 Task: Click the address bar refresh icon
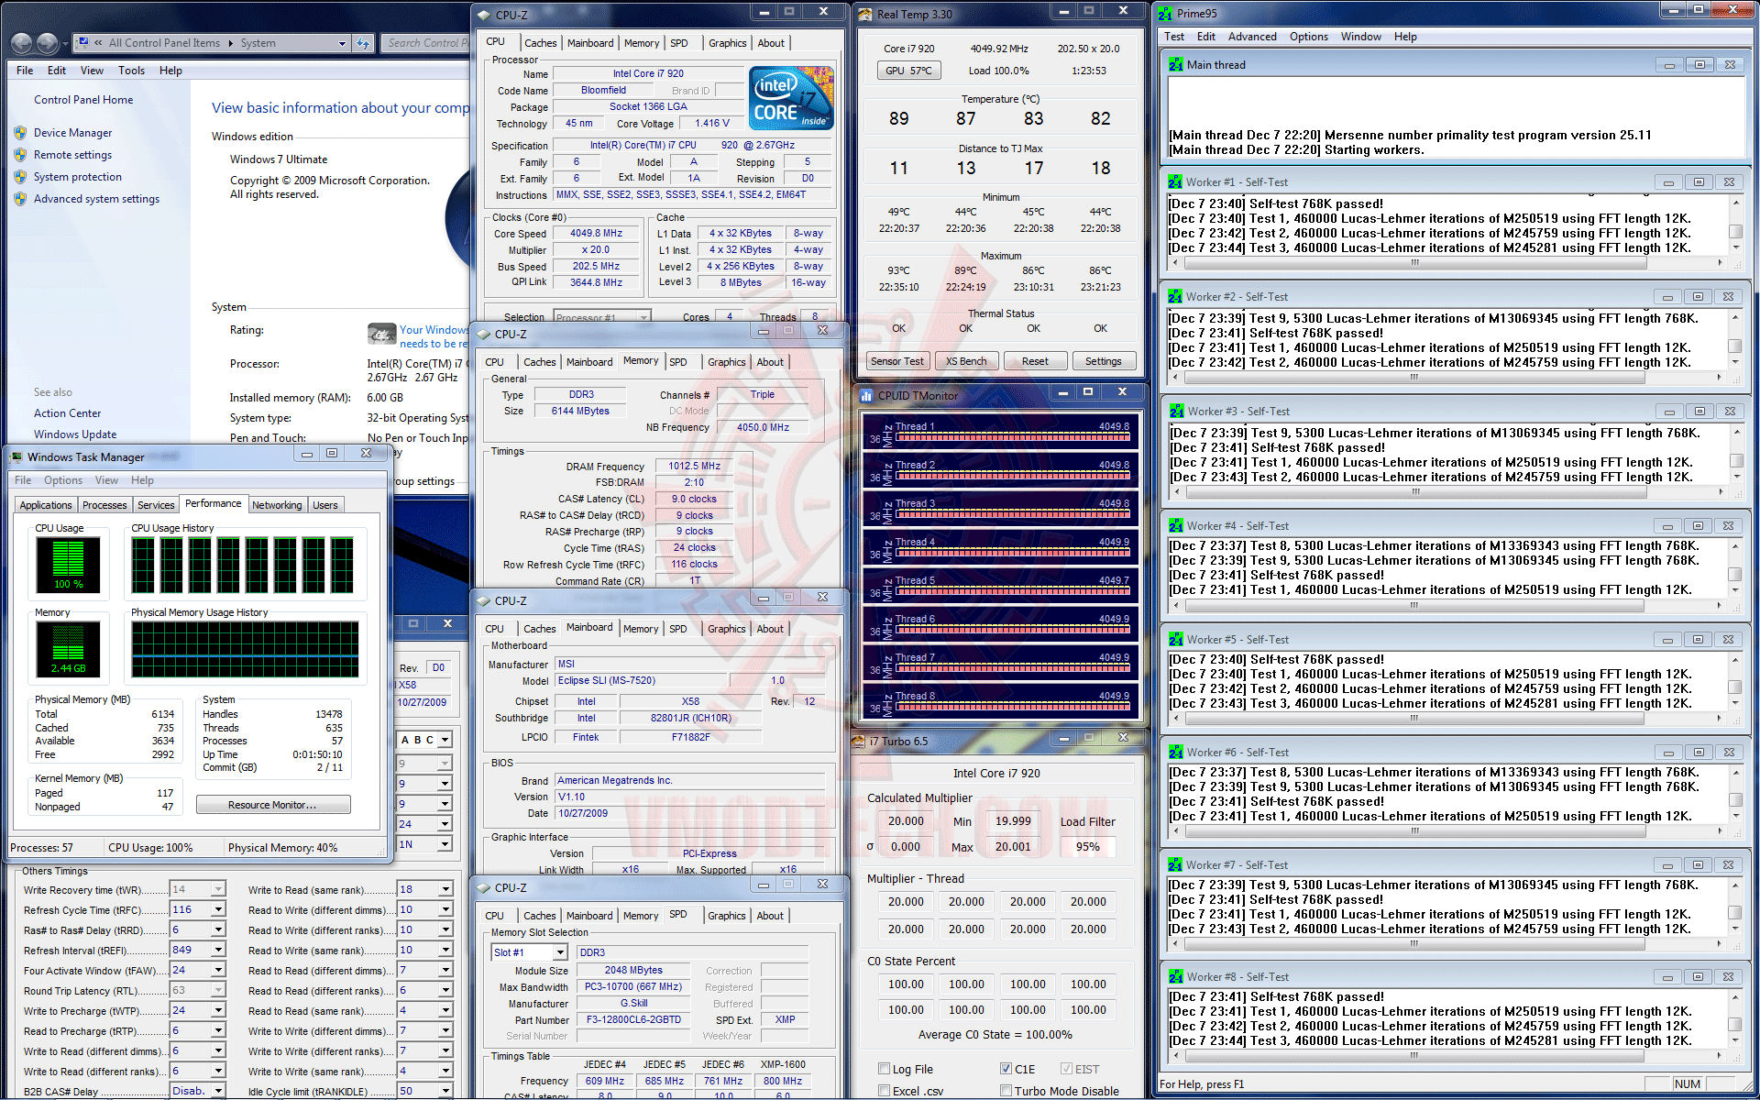363,43
